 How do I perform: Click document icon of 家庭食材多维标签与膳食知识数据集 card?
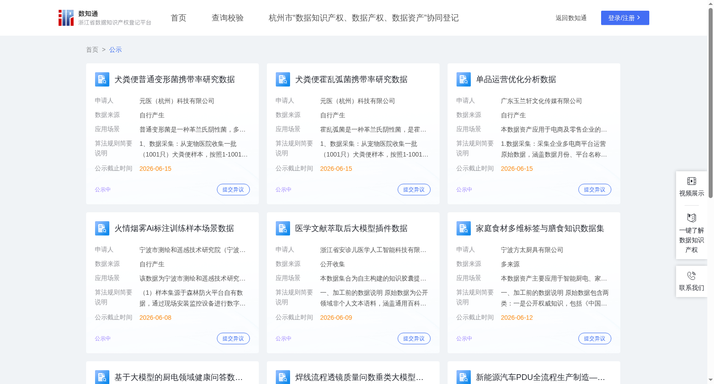(464, 228)
